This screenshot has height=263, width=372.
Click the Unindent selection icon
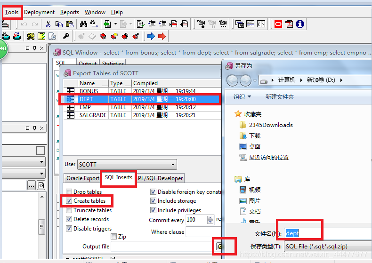tap(162, 24)
